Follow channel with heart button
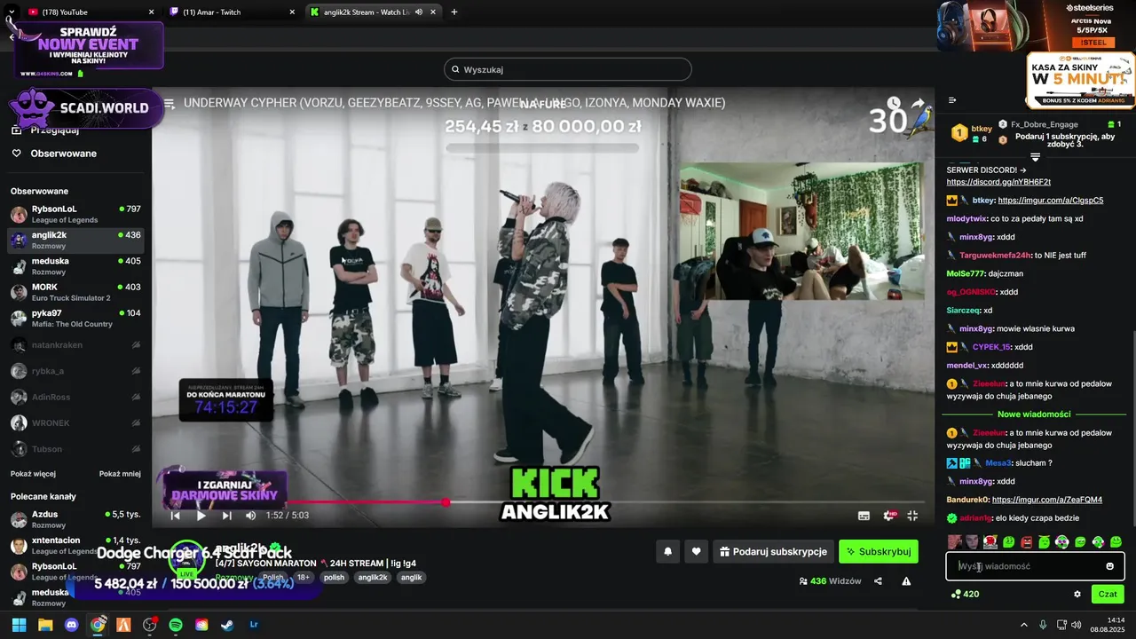The width and height of the screenshot is (1136, 639). tap(696, 551)
